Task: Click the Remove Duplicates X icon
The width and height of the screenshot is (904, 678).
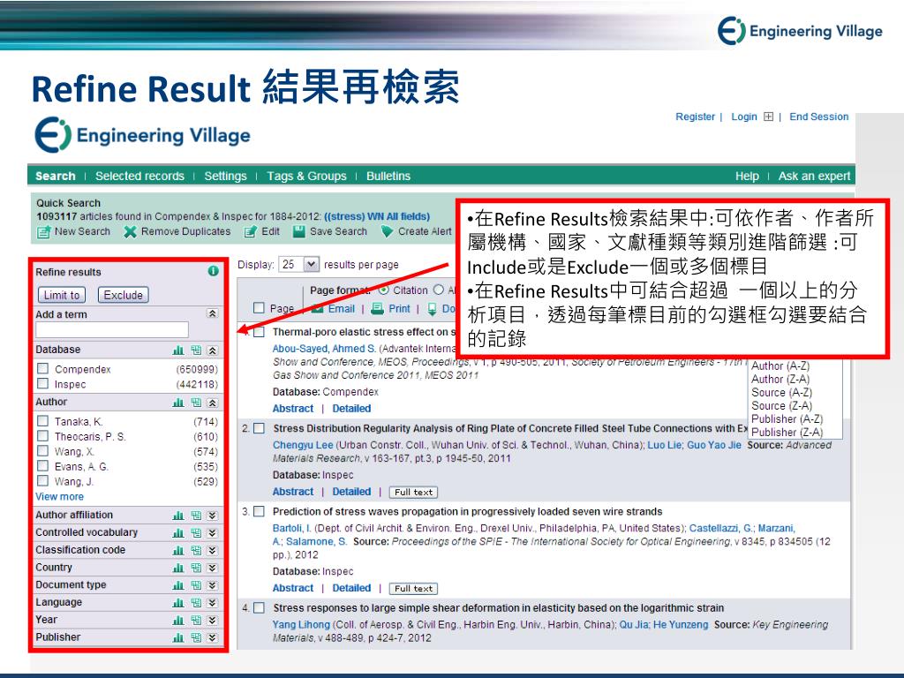Action: (x=131, y=232)
